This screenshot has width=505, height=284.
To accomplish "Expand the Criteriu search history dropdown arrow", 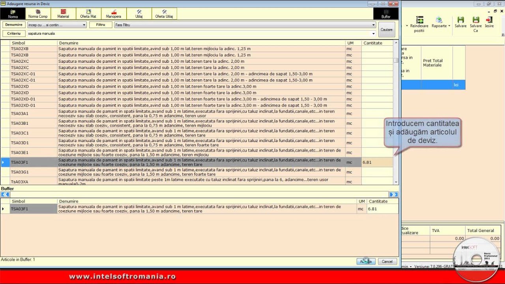I will coord(373,34).
